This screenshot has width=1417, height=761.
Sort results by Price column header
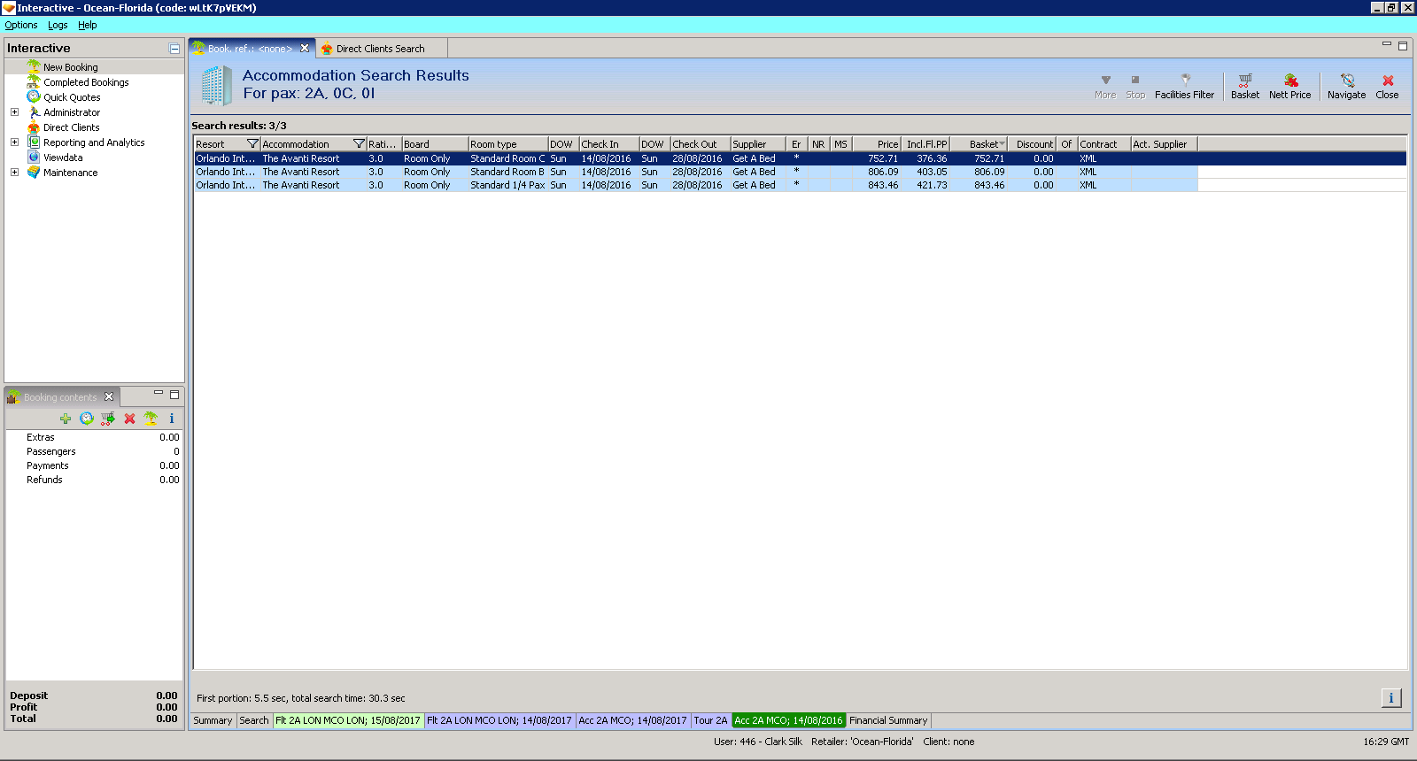coord(878,144)
